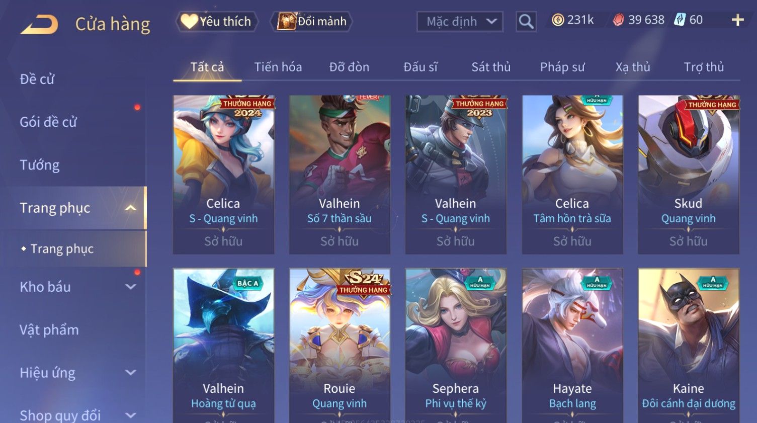The width and height of the screenshot is (757, 423).
Task: Tap the blue voucher balance 60
Action: (689, 20)
